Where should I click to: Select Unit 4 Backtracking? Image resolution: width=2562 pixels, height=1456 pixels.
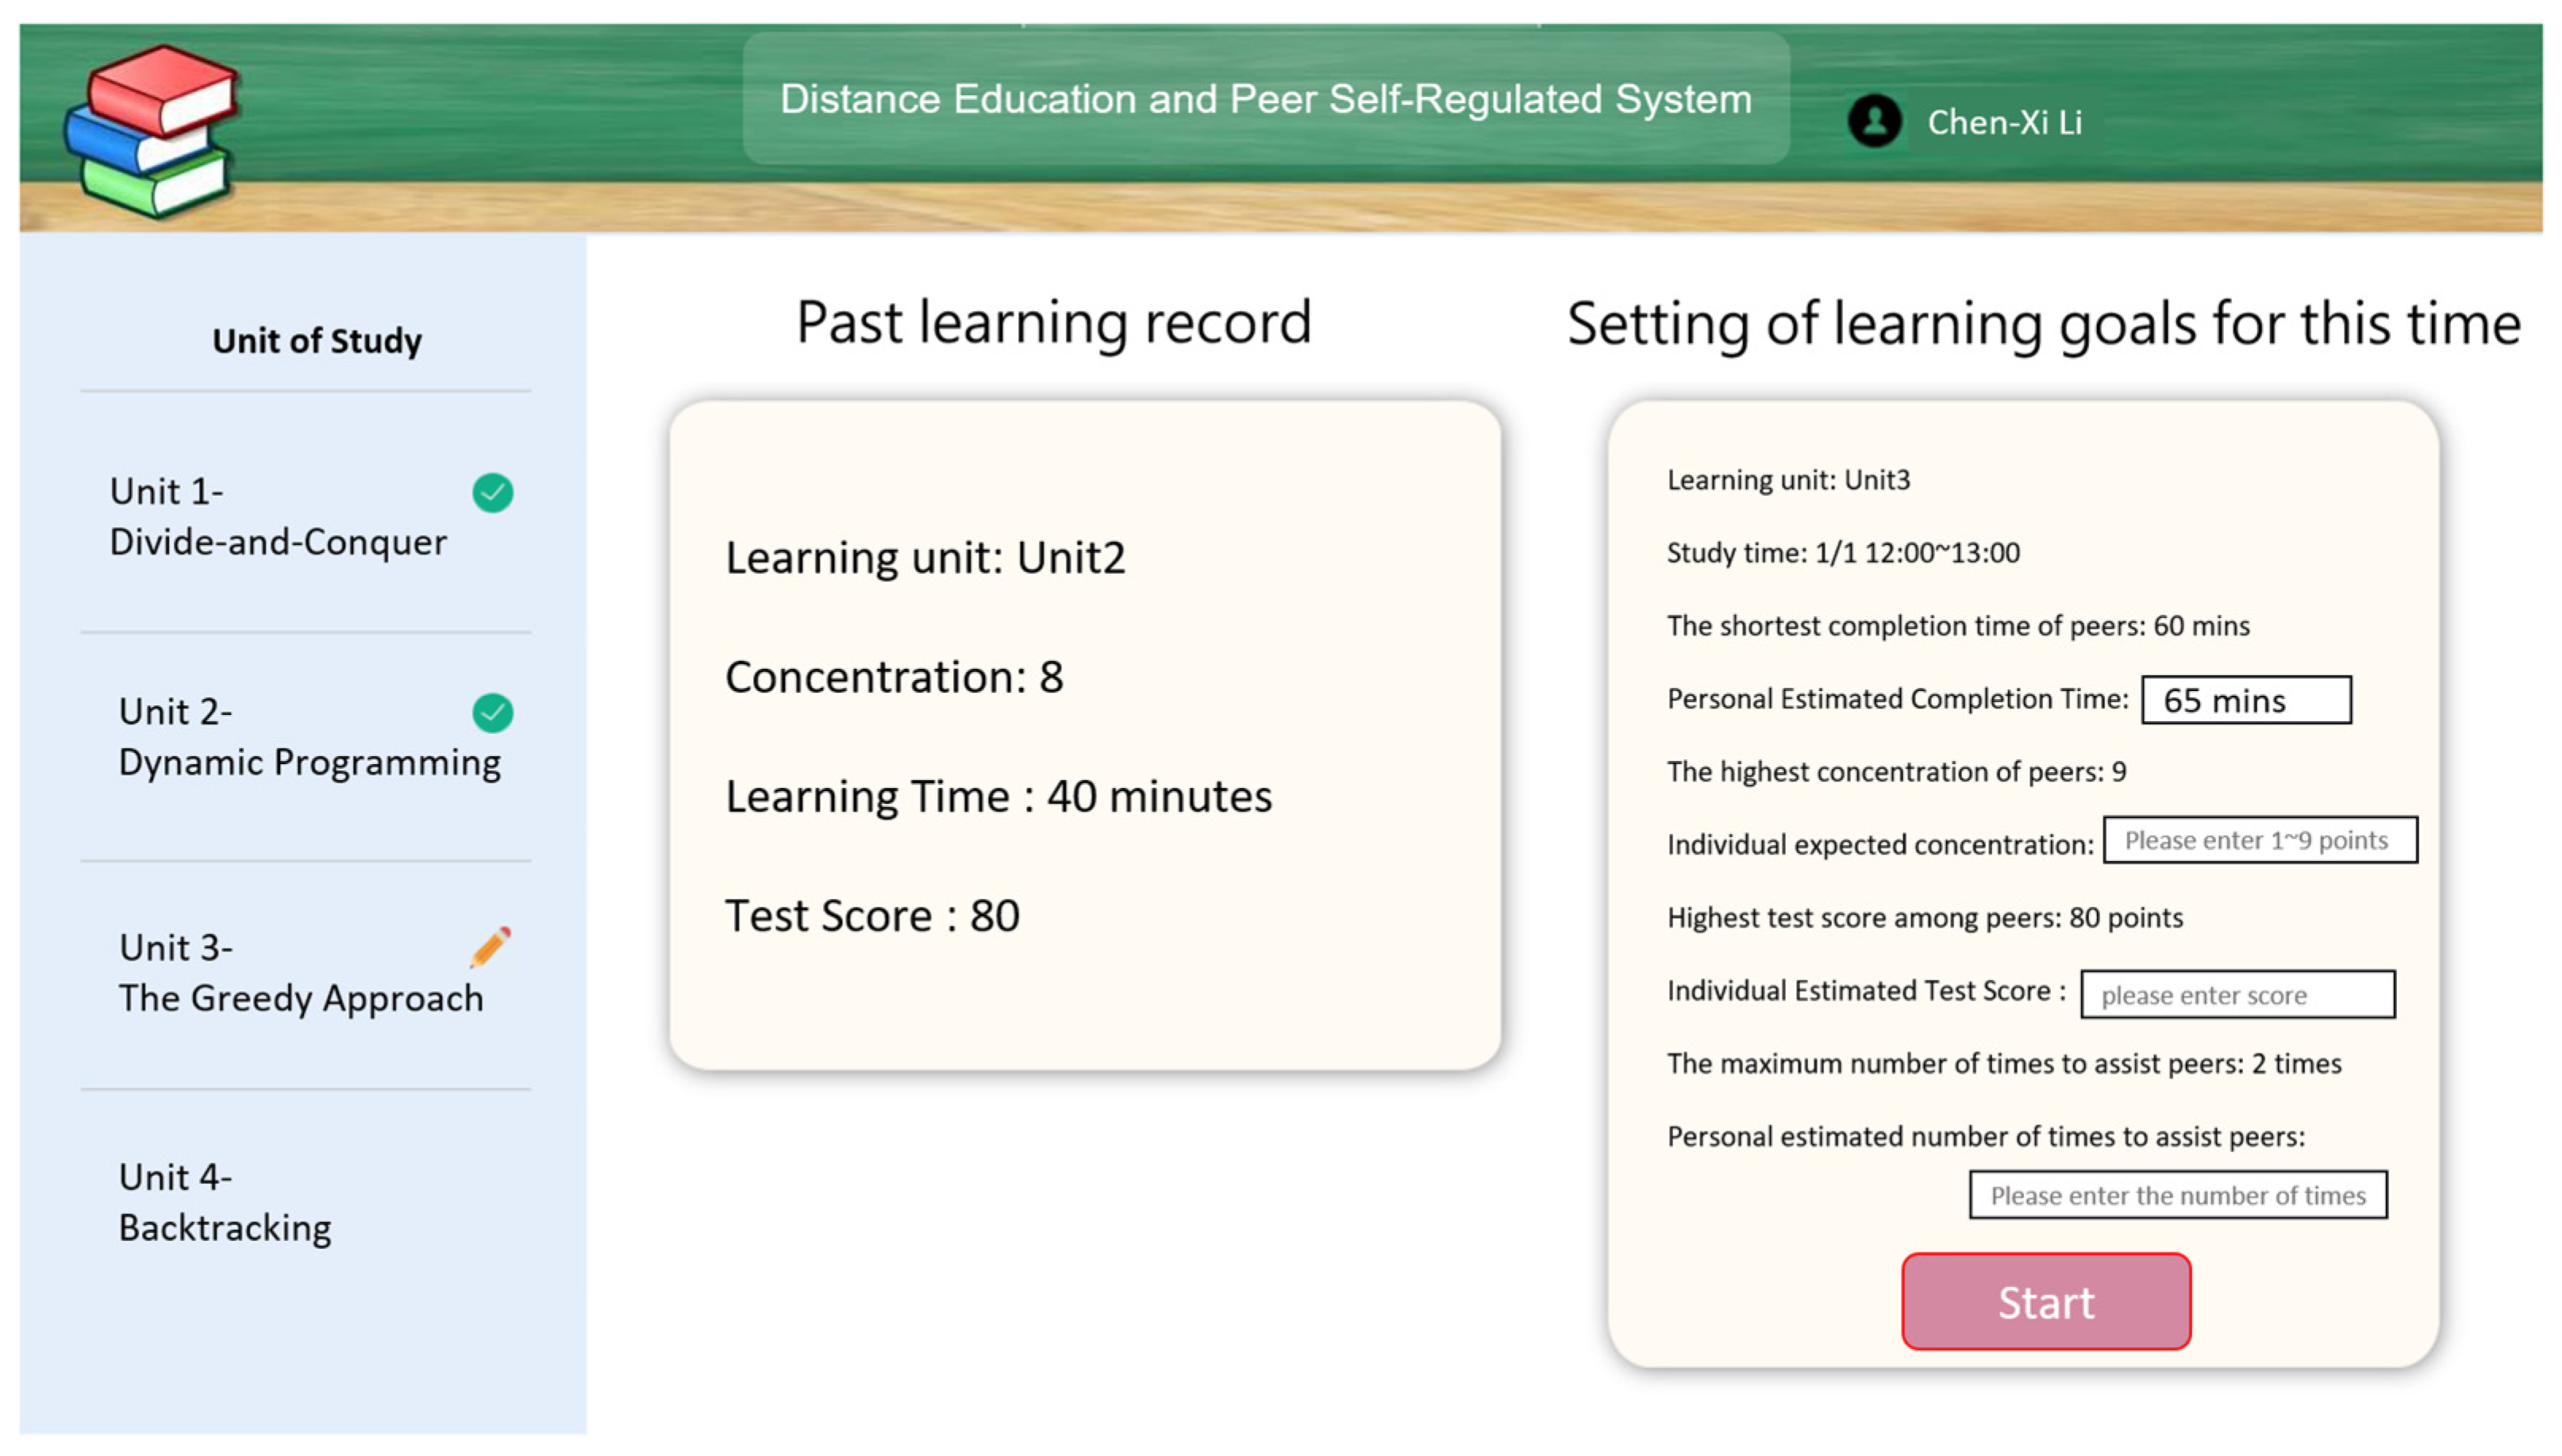(x=225, y=1202)
